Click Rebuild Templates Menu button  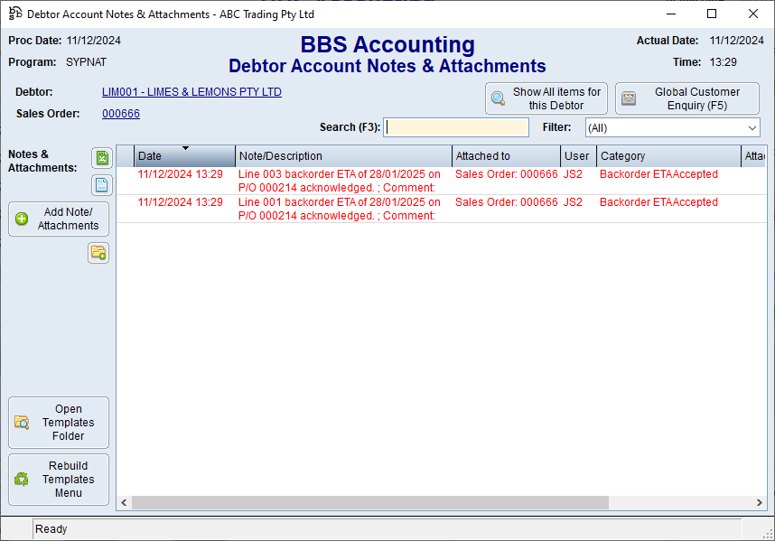click(x=59, y=480)
